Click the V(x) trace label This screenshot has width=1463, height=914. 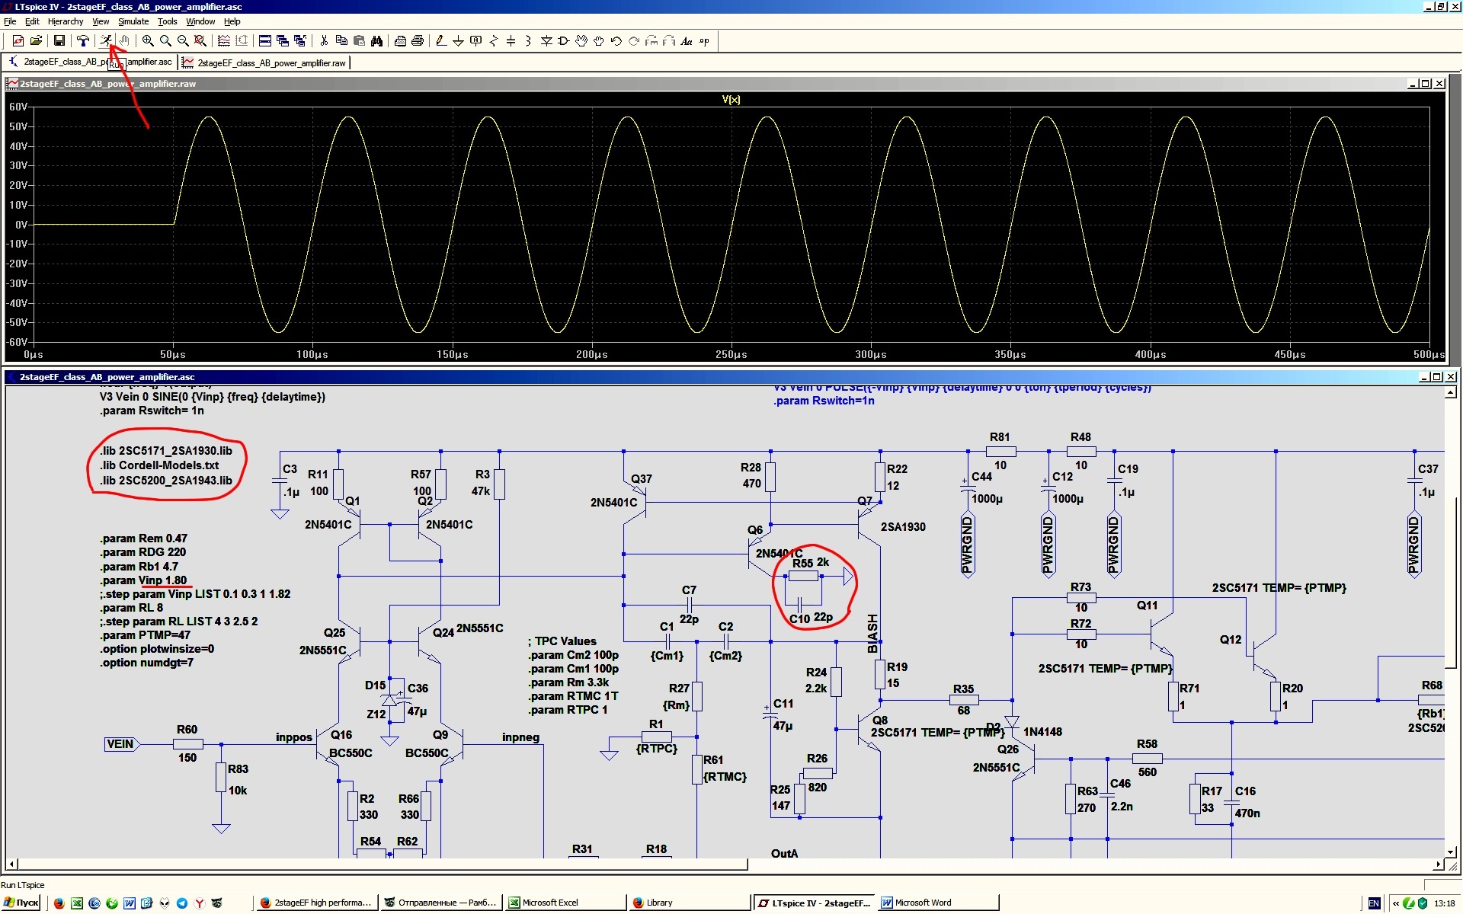coord(731,99)
